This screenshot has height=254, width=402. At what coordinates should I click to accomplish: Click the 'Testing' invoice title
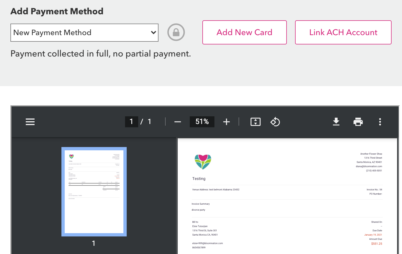(199, 179)
